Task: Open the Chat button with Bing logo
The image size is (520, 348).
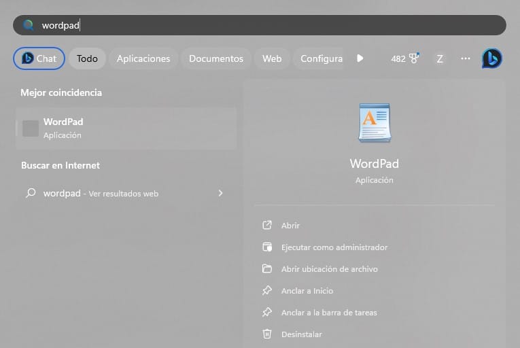Action: (39, 58)
